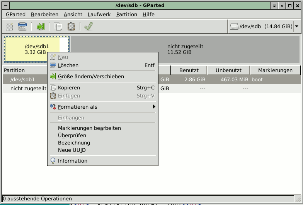
Task: Click the Paste clipboard icon in the toolbar
Action: pos(71,27)
